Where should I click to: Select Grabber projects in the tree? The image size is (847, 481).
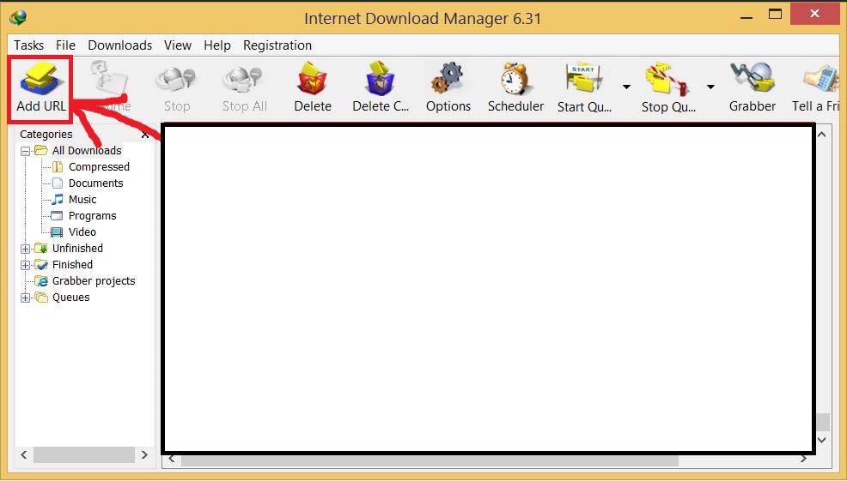coord(94,281)
